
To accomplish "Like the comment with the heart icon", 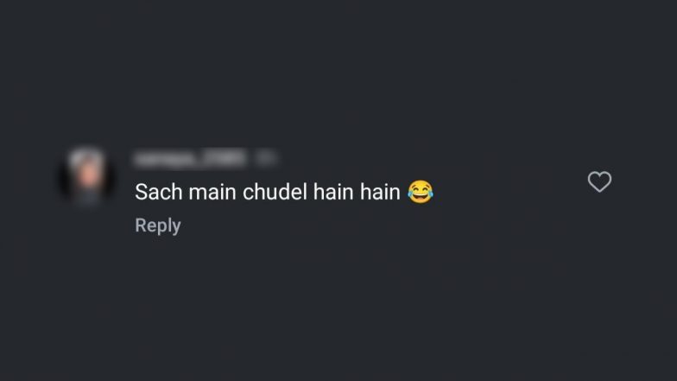I will point(599,181).
